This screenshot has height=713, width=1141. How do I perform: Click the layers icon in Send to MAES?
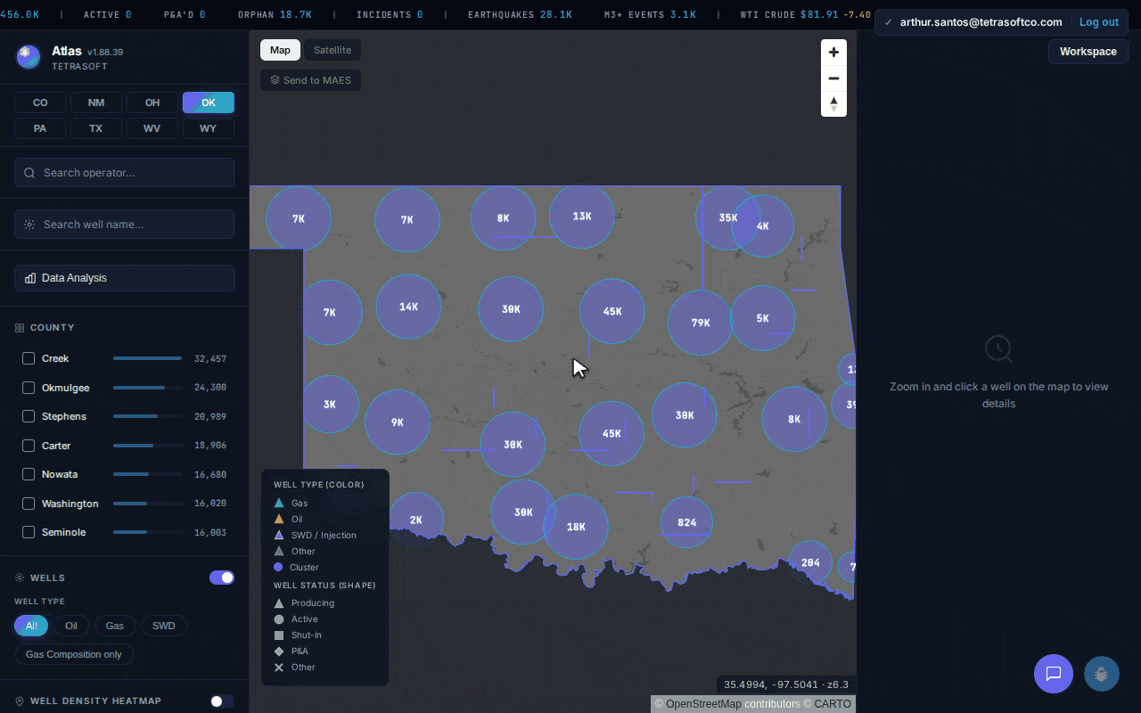(275, 80)
